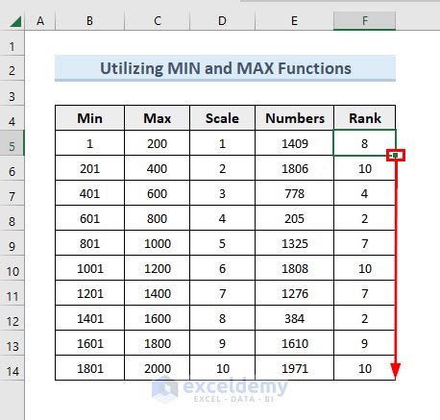Select Max cell containing 2000
The image size is (440, 420).
pos(158,368)
